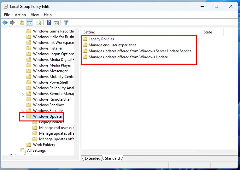
Task: Click the Windows PowerShell folder icon
Action: tap(29, 82)
